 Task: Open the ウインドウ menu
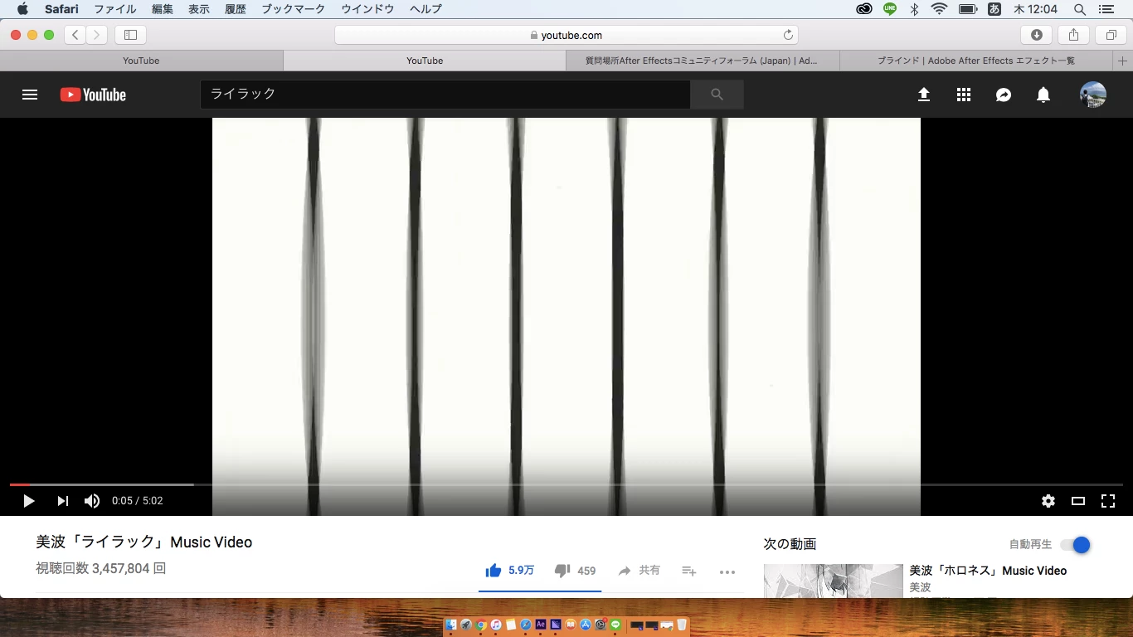(x=367, y=9)
